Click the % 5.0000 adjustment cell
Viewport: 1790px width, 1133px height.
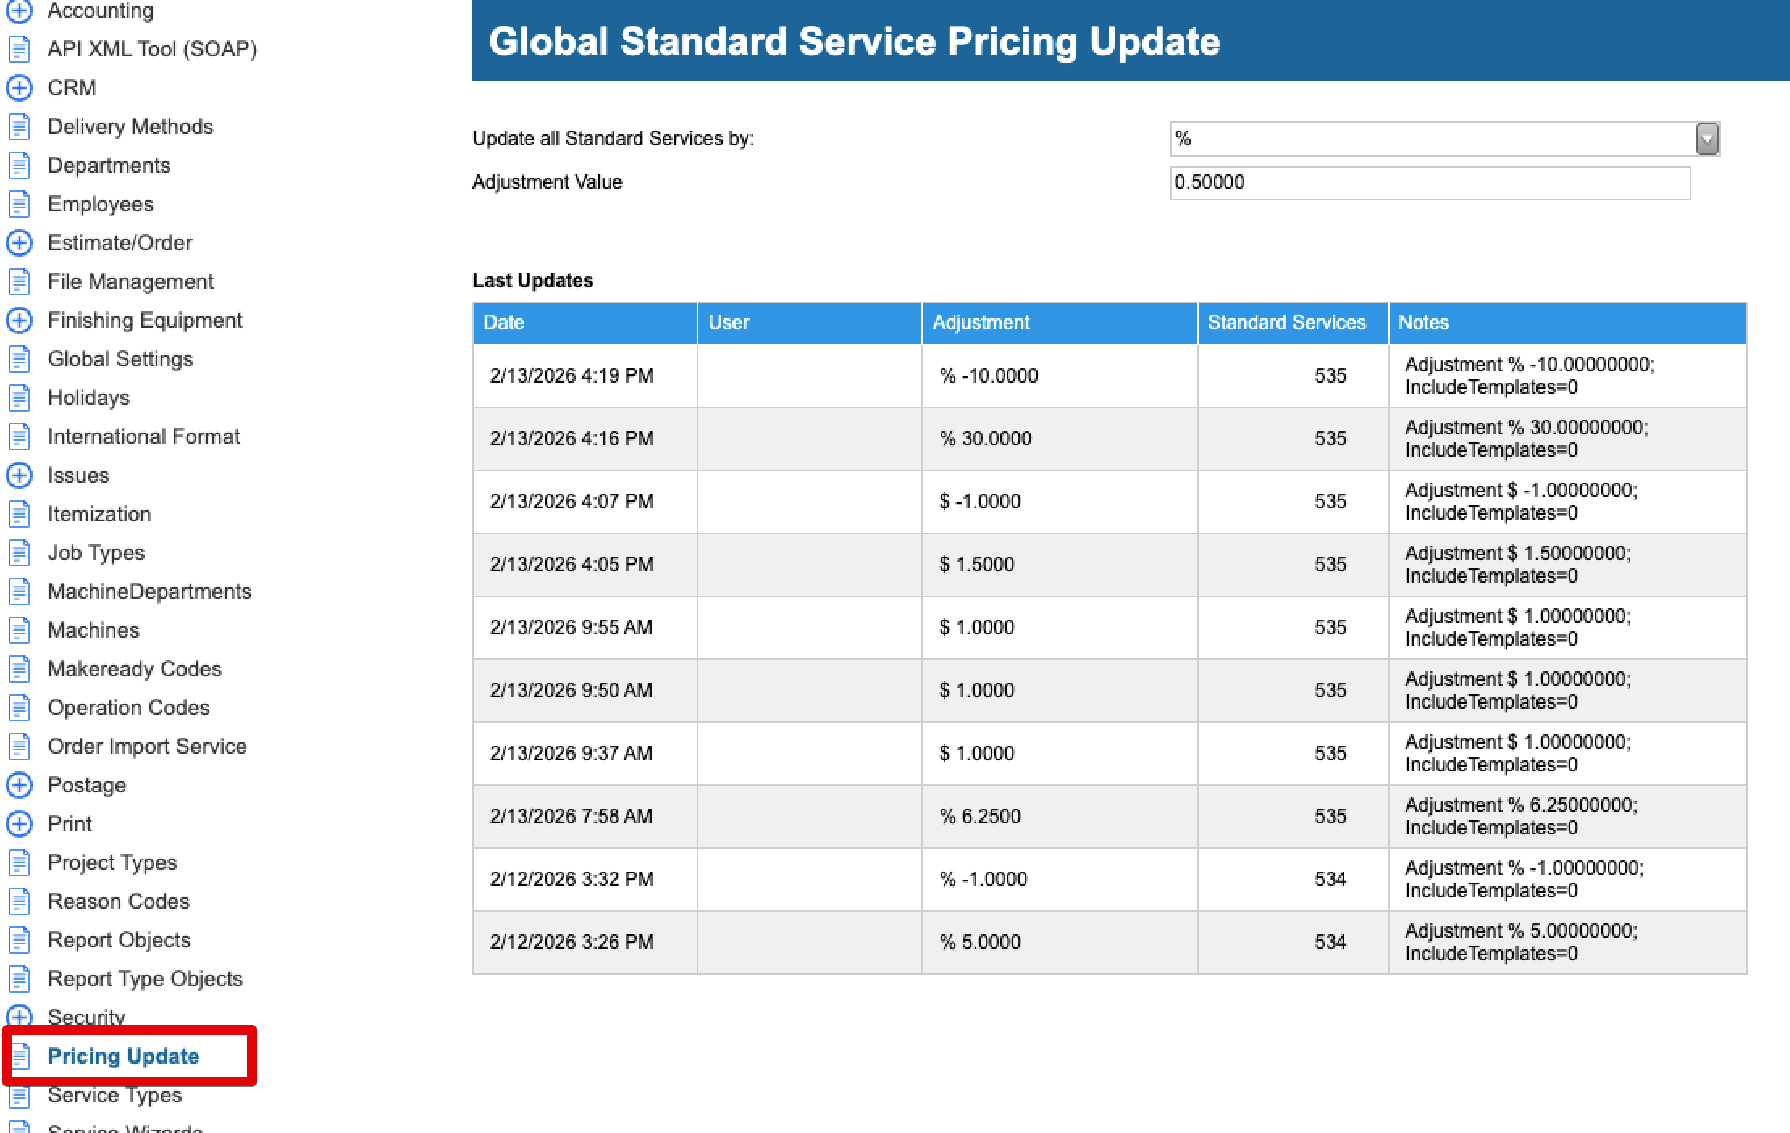pos(1060,943)
